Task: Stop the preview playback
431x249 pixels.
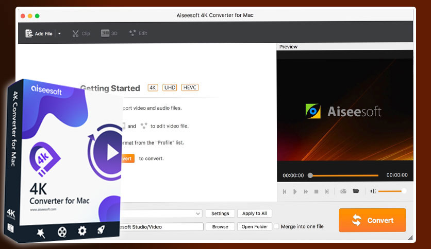Action: tap(317, 191)
